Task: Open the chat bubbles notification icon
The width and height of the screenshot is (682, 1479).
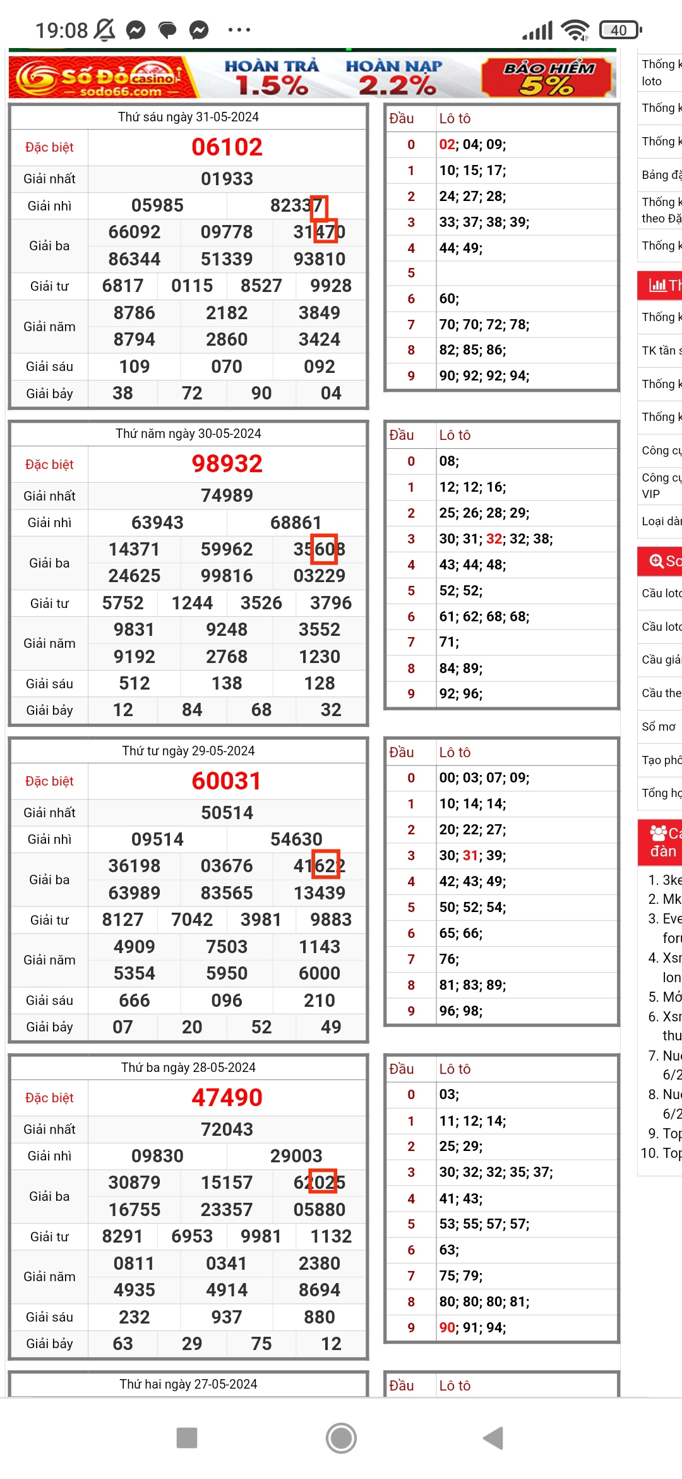Action: point(167,30)
